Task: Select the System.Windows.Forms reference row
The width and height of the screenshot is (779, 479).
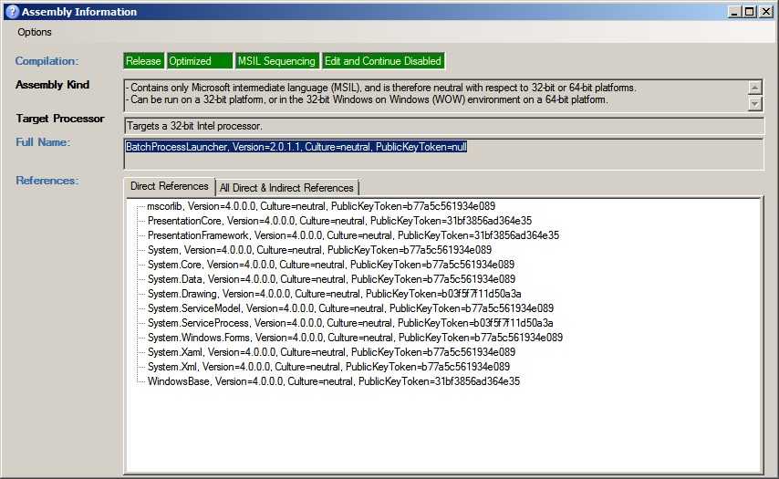Action: pos(355,338)
